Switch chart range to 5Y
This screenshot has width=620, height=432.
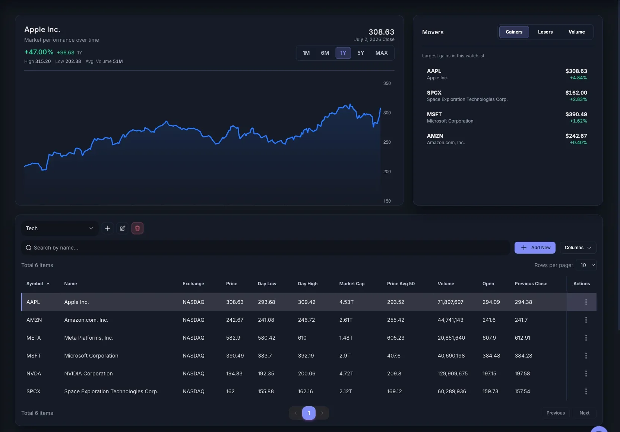[361, 53]
